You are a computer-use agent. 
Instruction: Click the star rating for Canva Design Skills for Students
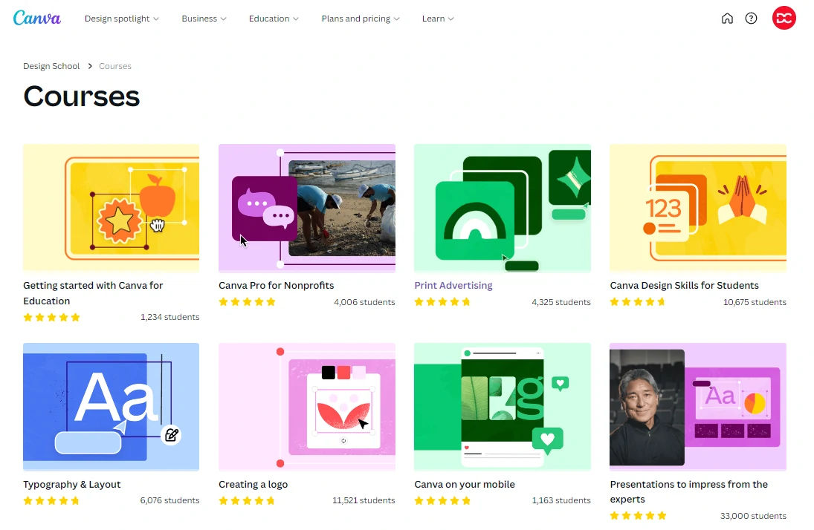click(638, 302)
